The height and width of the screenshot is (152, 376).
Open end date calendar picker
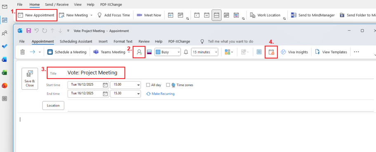105,94
